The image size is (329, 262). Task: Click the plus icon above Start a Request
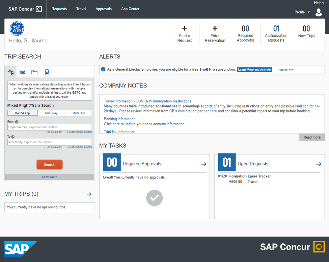pyautogui.click(x=184, y=29)
